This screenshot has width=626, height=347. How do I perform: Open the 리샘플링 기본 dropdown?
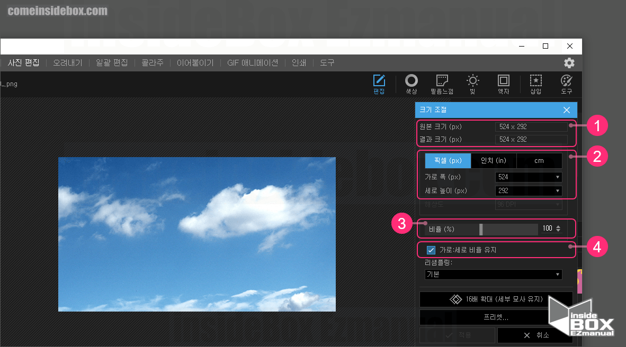493,275
